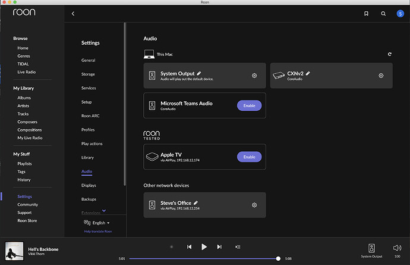The width and height of the screenshot is (410, 265).
Task: Go back using the left chevron
Action: [x=73, y=13]
